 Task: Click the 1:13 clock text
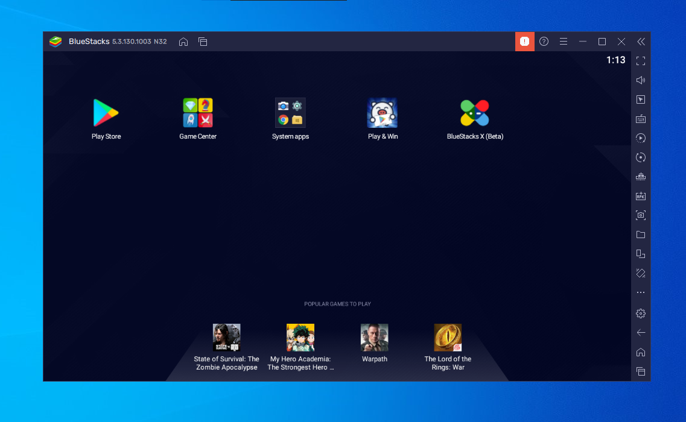[x=615, y=60]
